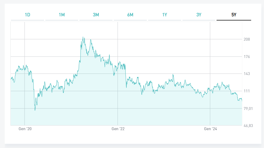The width and height of the screenshot is (264, 148).
Task: Click the Gen '24 date label
Action: pos(211,129)
